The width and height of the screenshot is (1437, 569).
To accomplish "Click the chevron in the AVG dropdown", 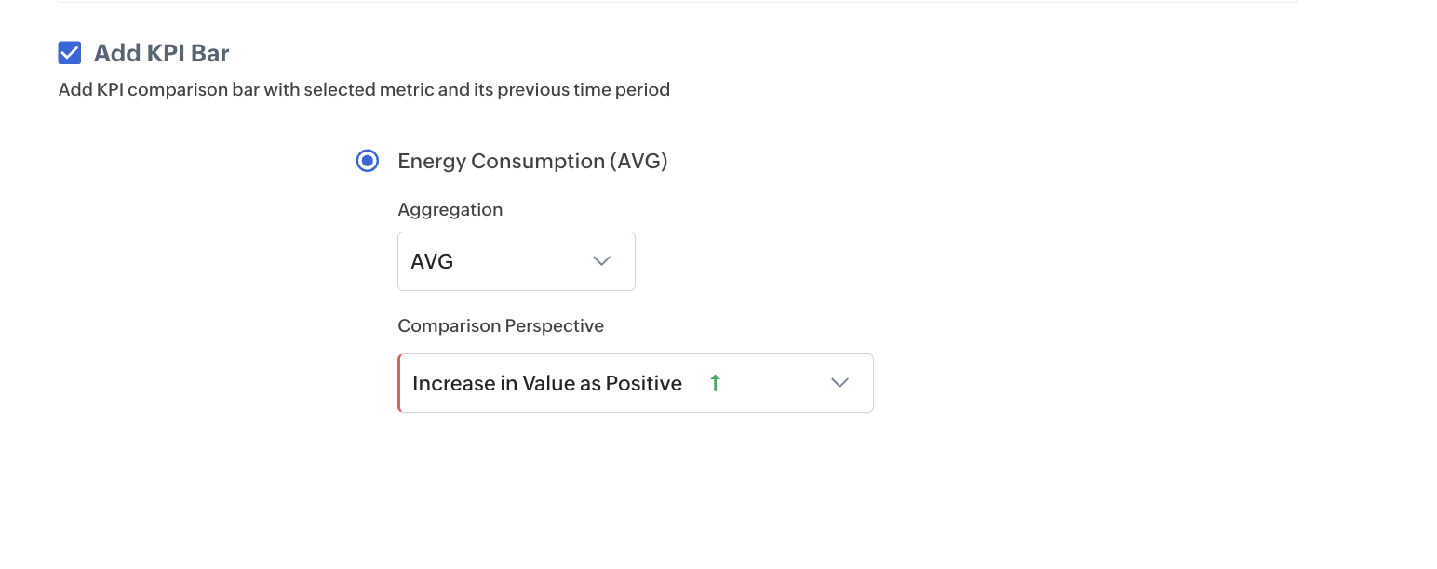I will (x=602, y=261).
